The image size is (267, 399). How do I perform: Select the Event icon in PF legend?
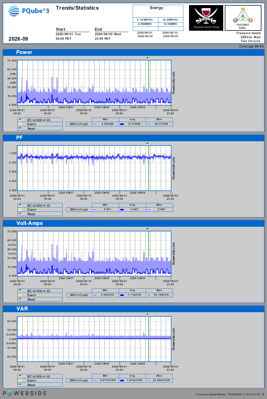click(x=20, y=209)
